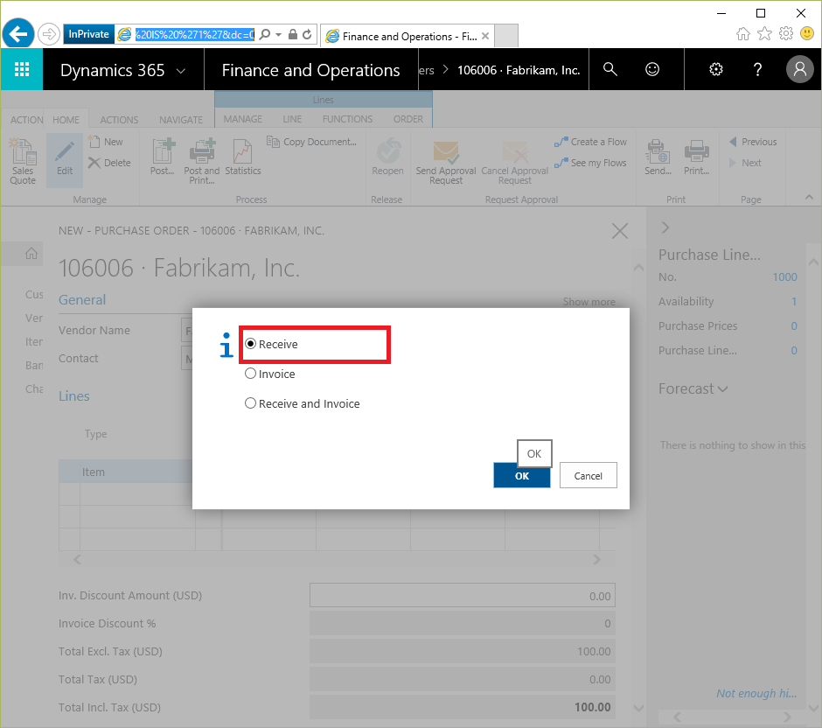The width and height of the screenshot is (822, 728).
Task: Open the help question mark
Action: click(757, 69)
